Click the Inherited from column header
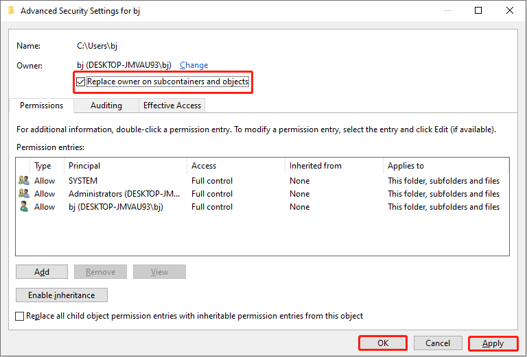Screen dimensions: 527x357 pos(333,166)
